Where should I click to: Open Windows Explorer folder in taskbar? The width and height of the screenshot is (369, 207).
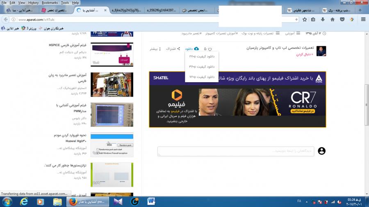coord(57,202)
